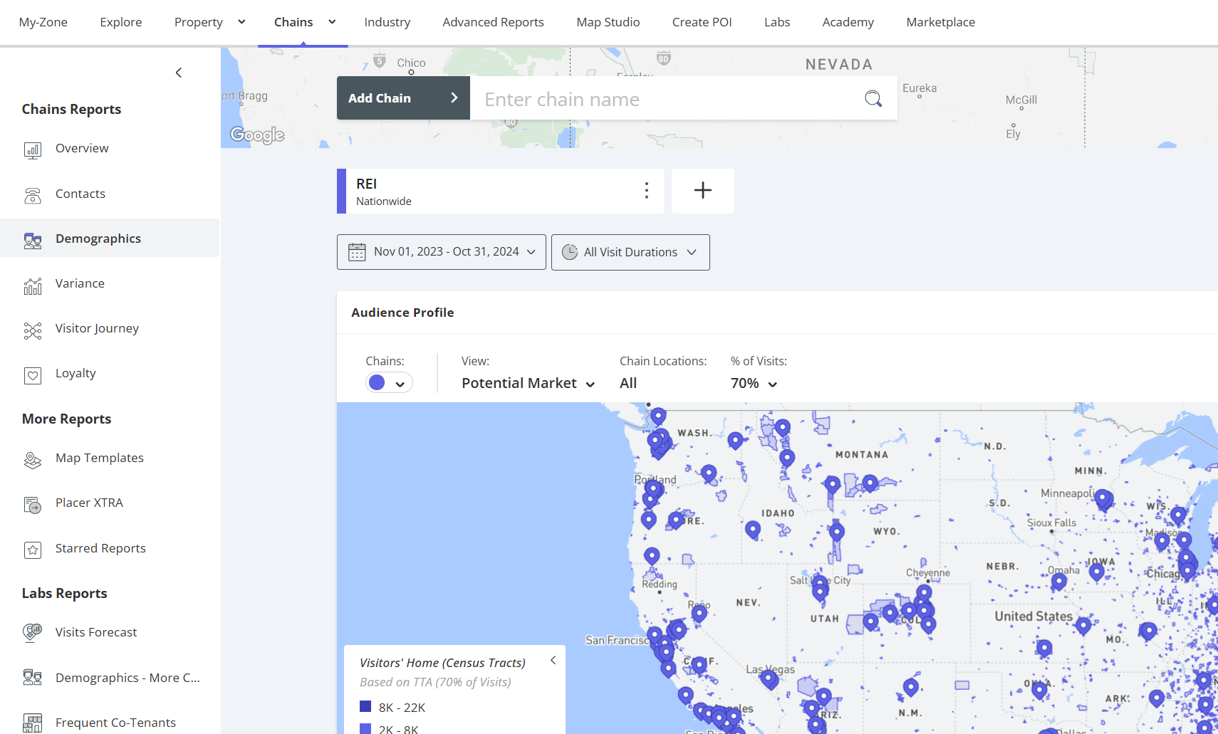Select the Demographics people icon
1218x734 pixels.
point(33,241)
